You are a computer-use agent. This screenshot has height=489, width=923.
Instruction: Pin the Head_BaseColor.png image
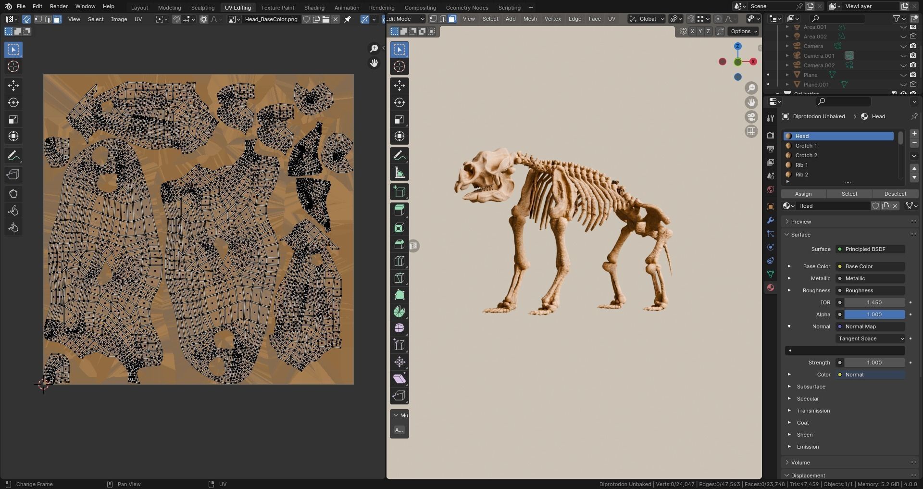(x=348, y=19)
